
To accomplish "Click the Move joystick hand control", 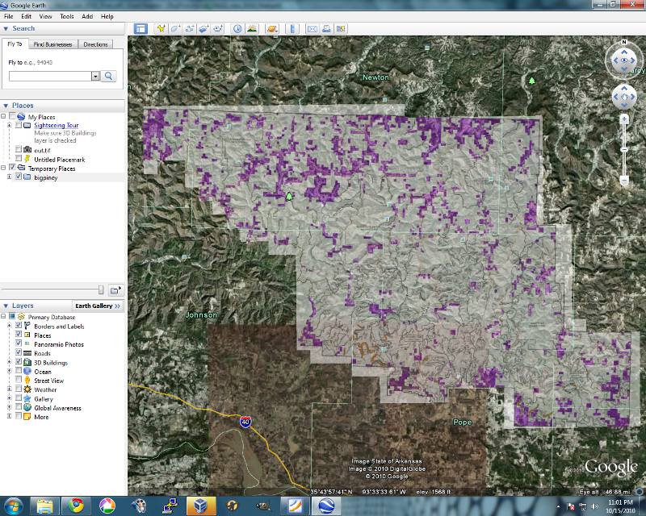I will 623,97.
